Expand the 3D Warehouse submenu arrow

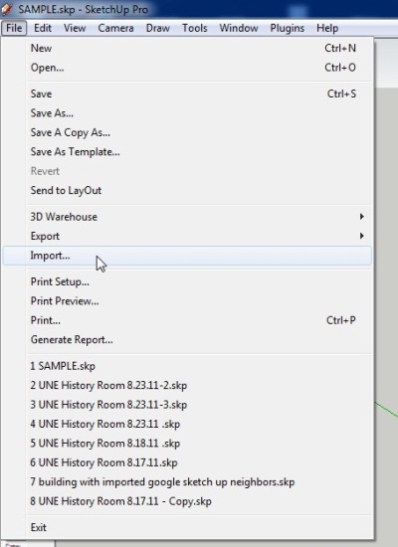point(362,217)
